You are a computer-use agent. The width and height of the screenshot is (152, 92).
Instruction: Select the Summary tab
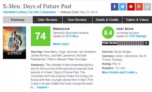17,20
